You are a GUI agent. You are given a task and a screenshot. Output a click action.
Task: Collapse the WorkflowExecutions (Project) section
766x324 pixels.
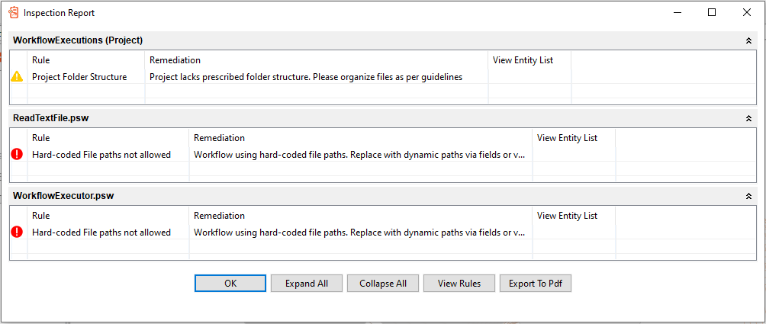(748, 40)
